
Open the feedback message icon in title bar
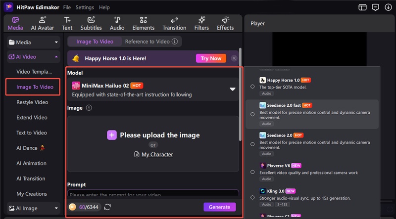coord(375,7)
